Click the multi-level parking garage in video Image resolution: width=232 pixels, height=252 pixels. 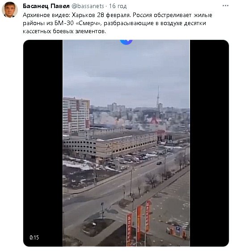coord(110,145)
